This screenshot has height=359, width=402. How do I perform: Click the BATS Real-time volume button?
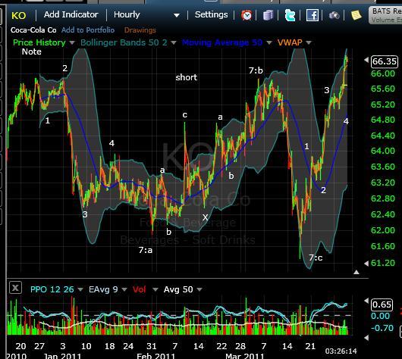pyautogui.click(x=385, y=15)
